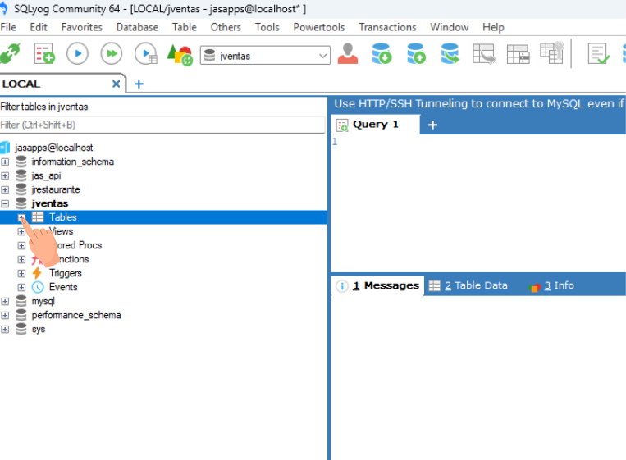Expand the Functions node

[21, 260]
